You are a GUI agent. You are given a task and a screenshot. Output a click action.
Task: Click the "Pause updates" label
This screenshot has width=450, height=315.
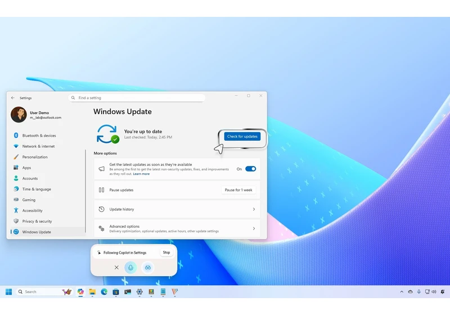pos(121,190)
